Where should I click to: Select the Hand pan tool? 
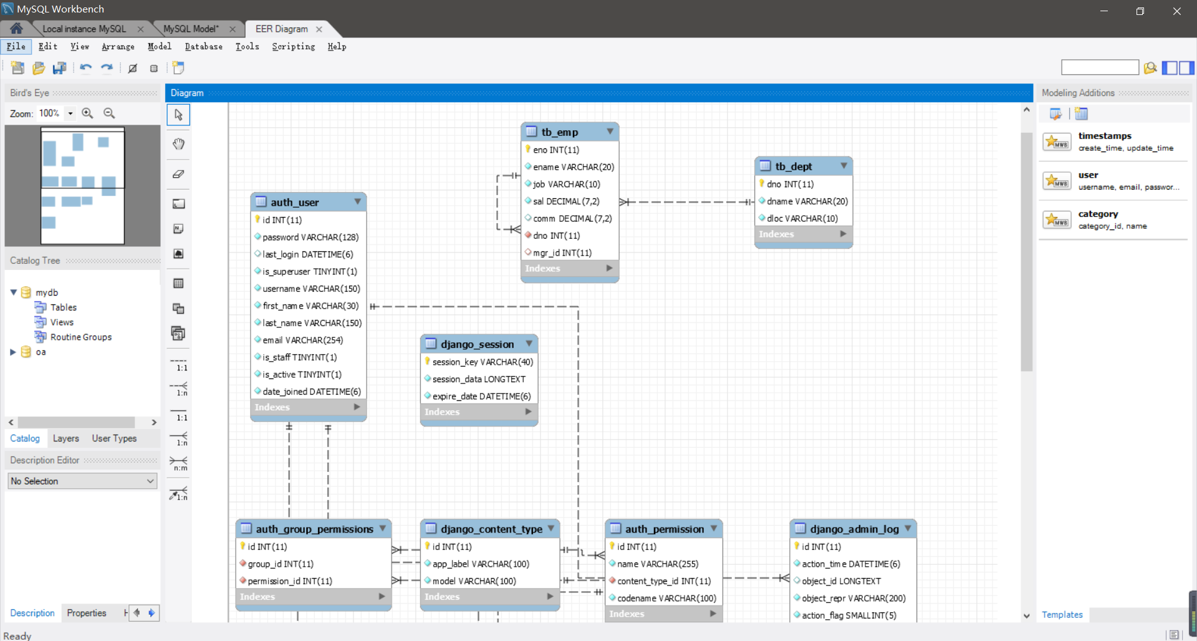tap(178, 144)
